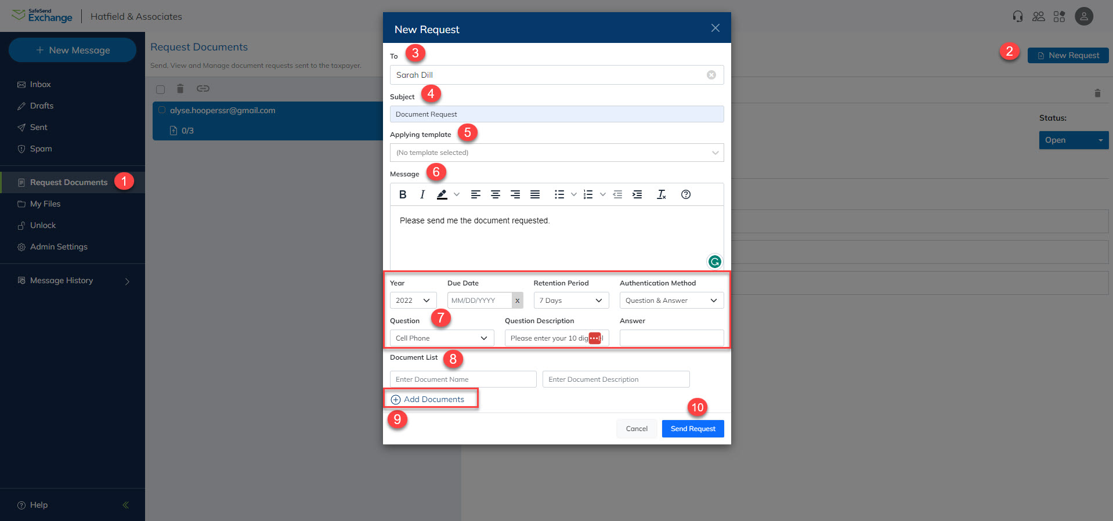Expand the Message History submenu

pos(127,281)
